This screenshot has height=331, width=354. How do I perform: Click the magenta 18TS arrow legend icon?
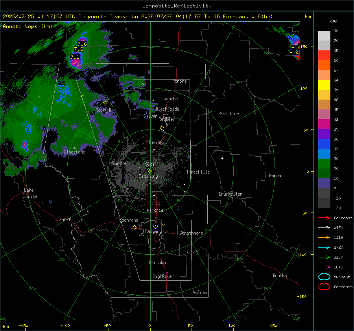(324, 267)
